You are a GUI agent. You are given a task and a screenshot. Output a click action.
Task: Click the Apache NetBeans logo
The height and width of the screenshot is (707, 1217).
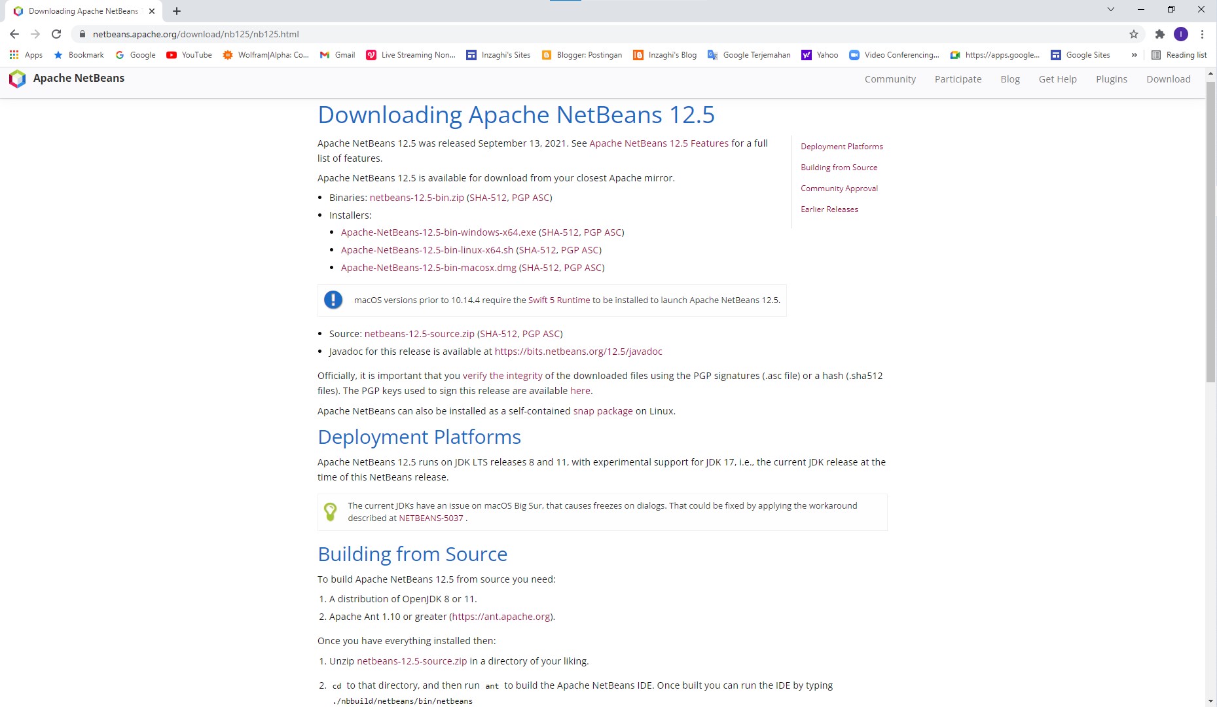(x=17, y=79)
